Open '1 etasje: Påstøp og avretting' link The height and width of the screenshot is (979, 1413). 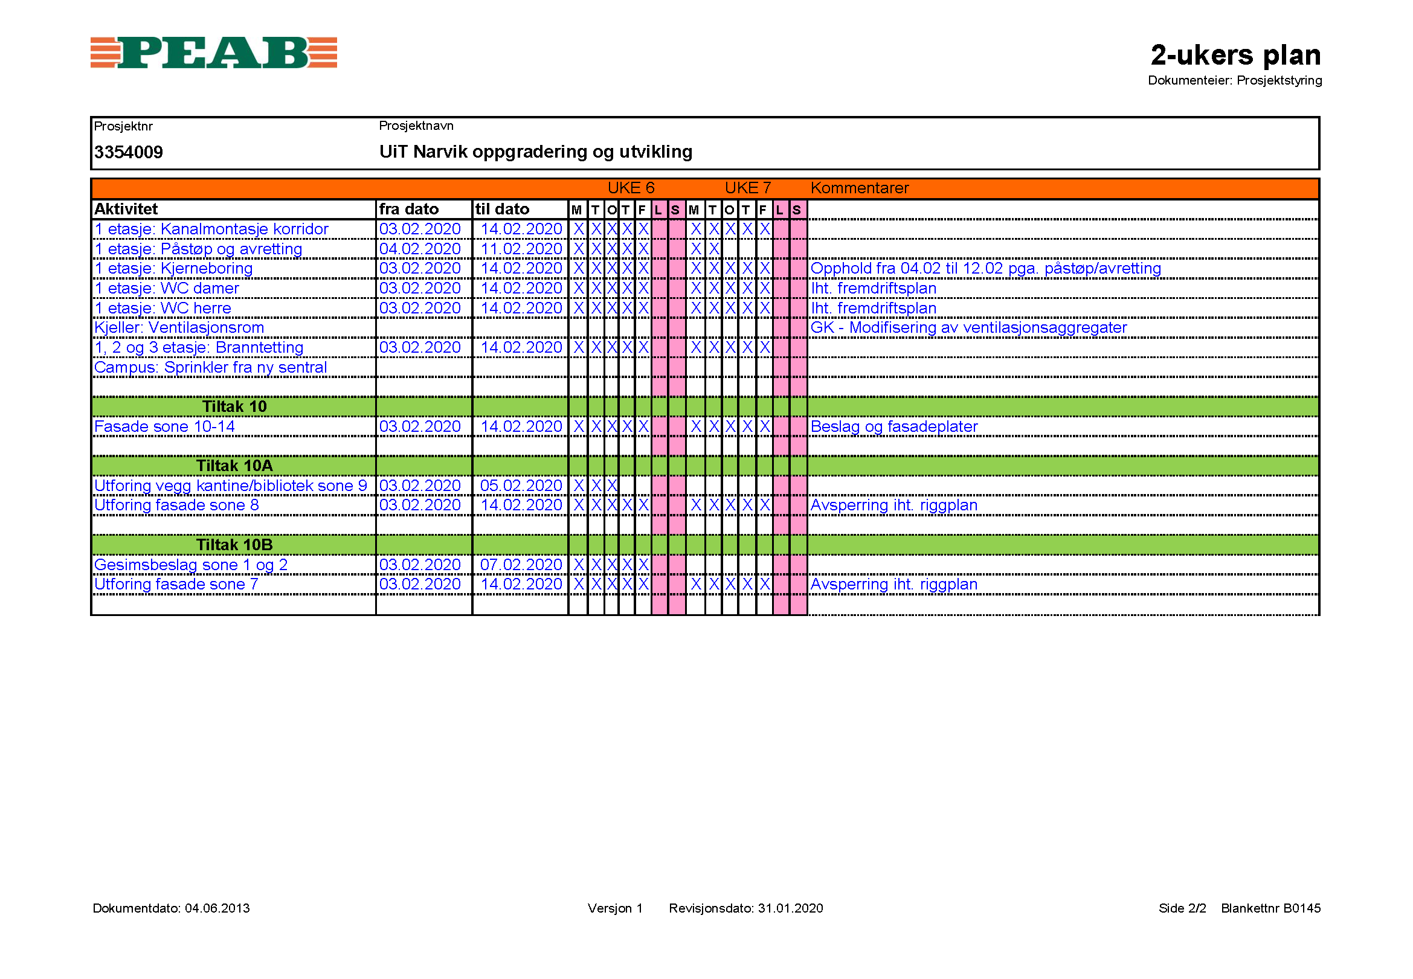tap(198, 249)
